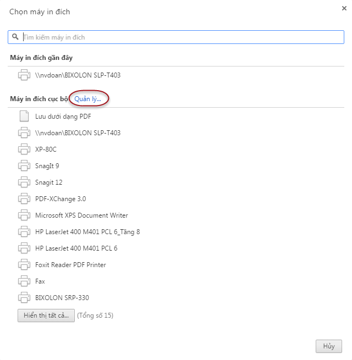Select HP LaserJet 400 M401 PCL 6_Tầng 8

(x=87, y=232)
